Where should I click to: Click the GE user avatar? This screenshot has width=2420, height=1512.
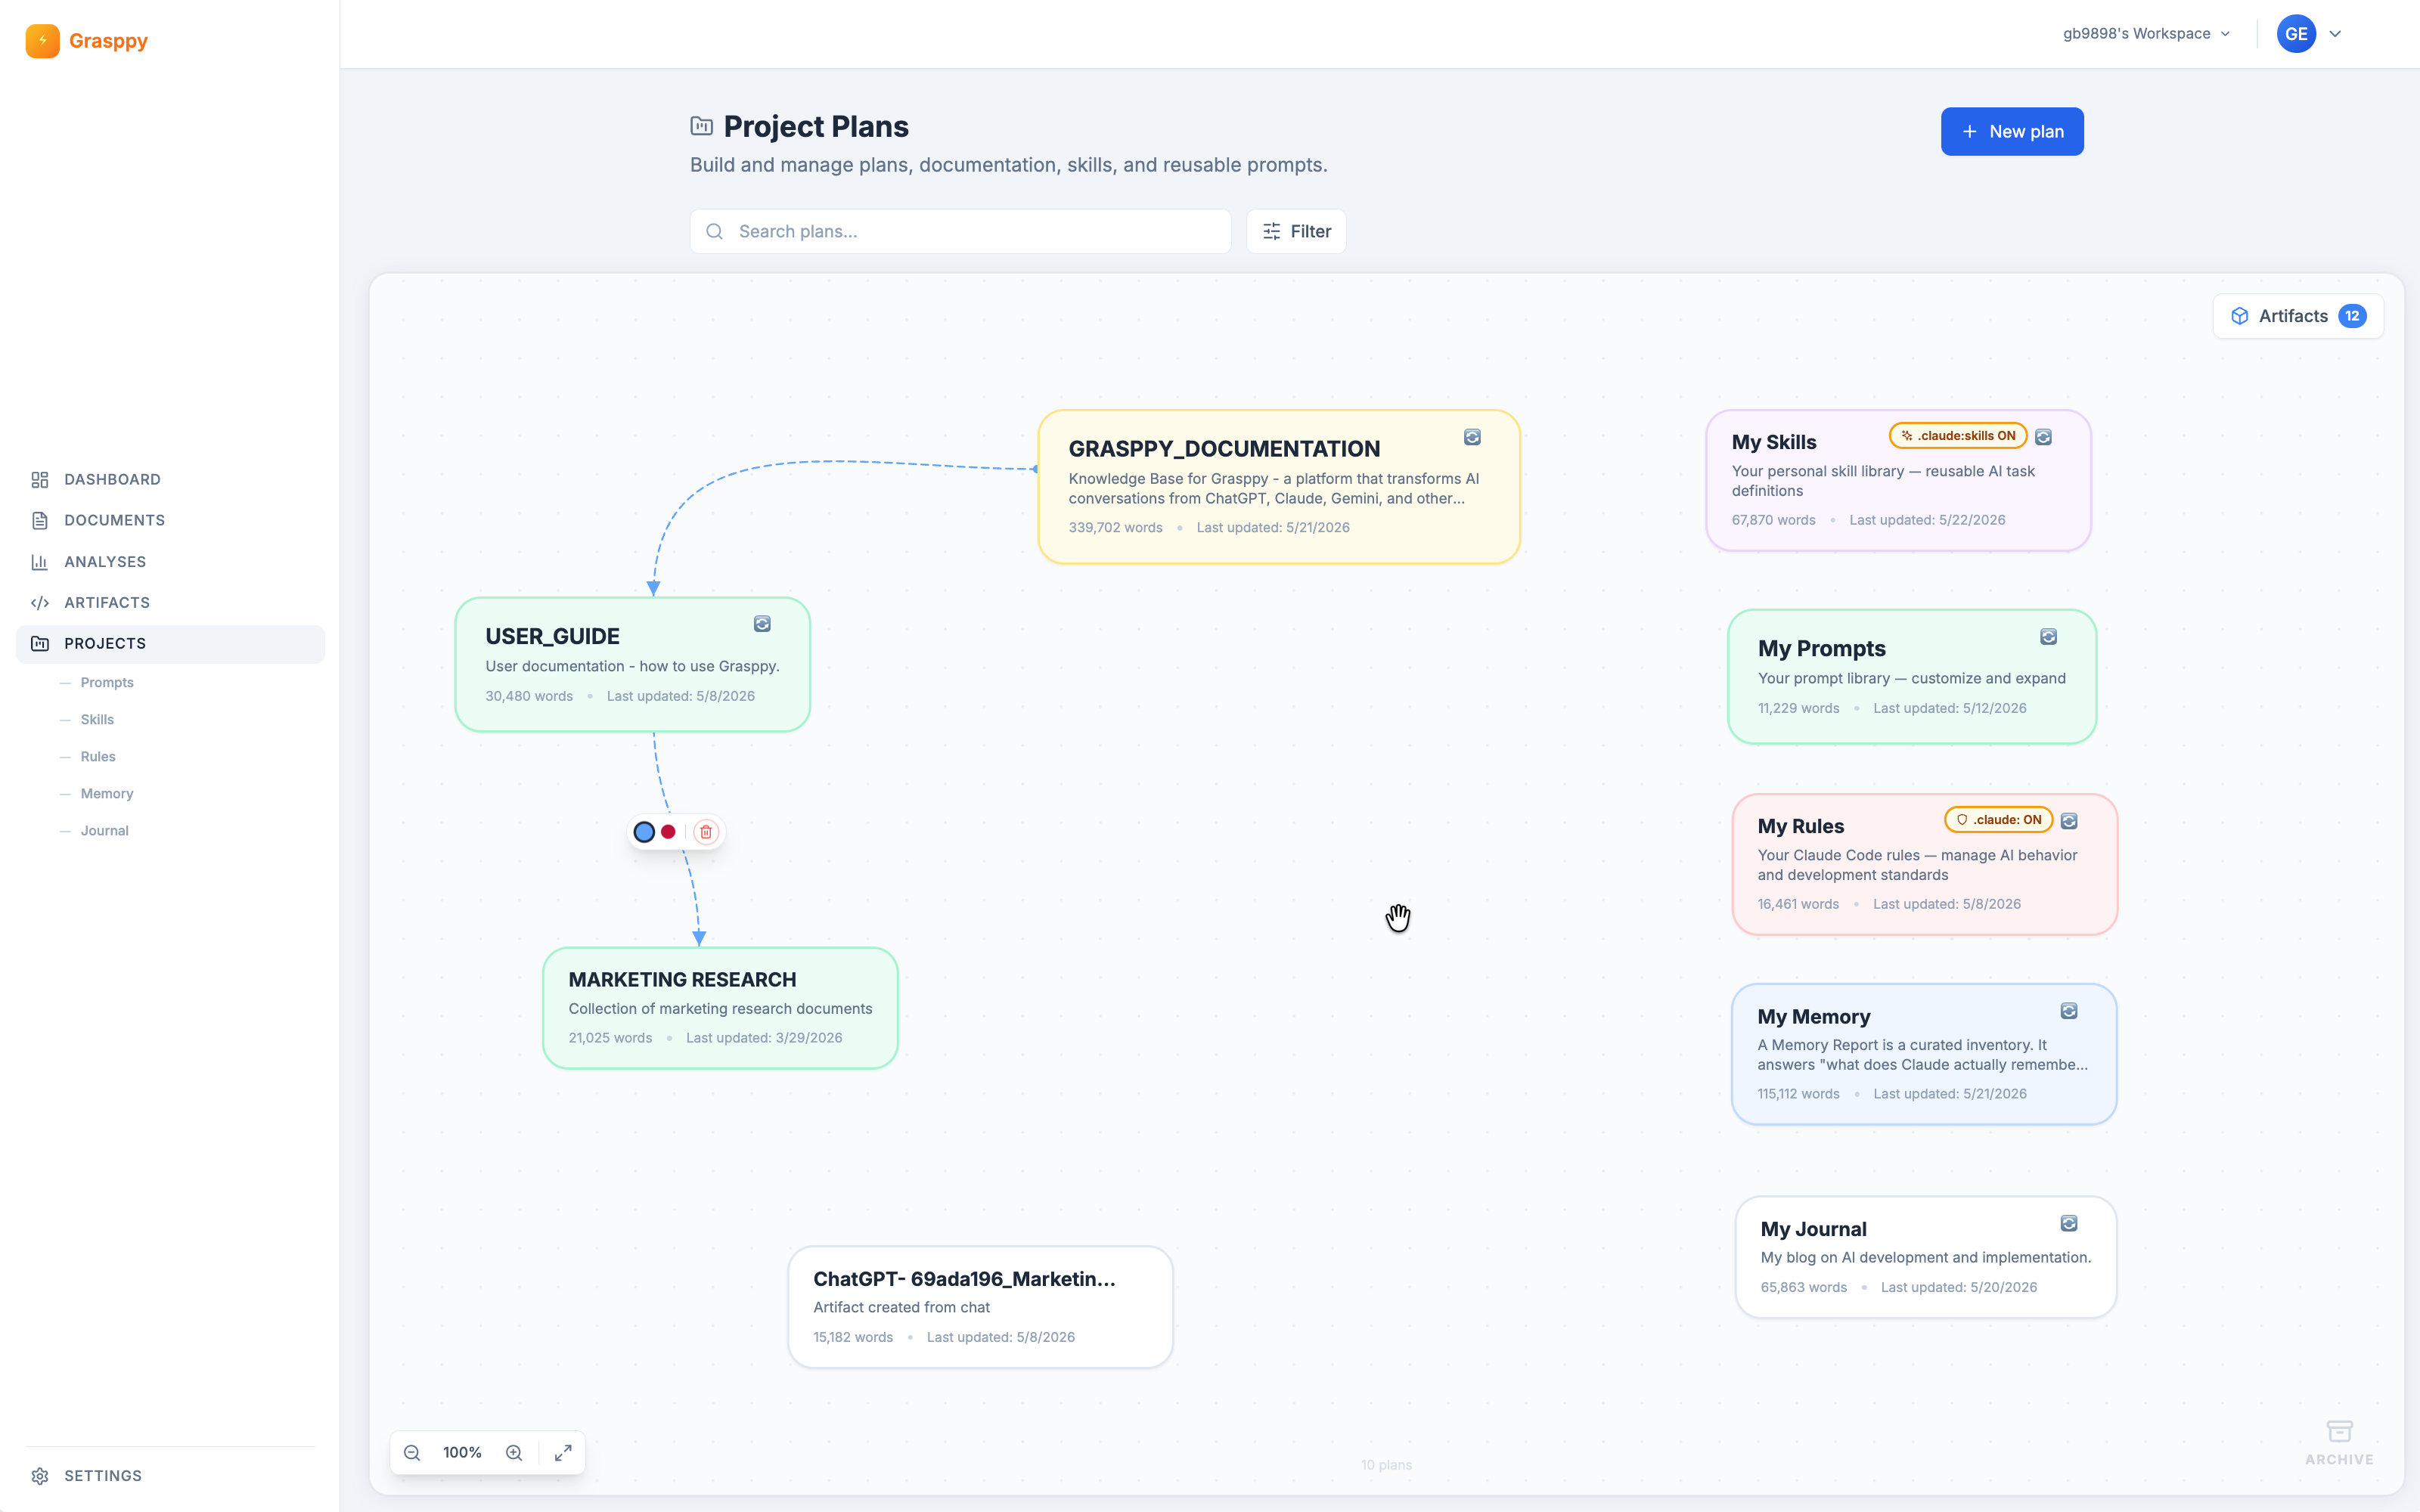tap(2296, 34)
